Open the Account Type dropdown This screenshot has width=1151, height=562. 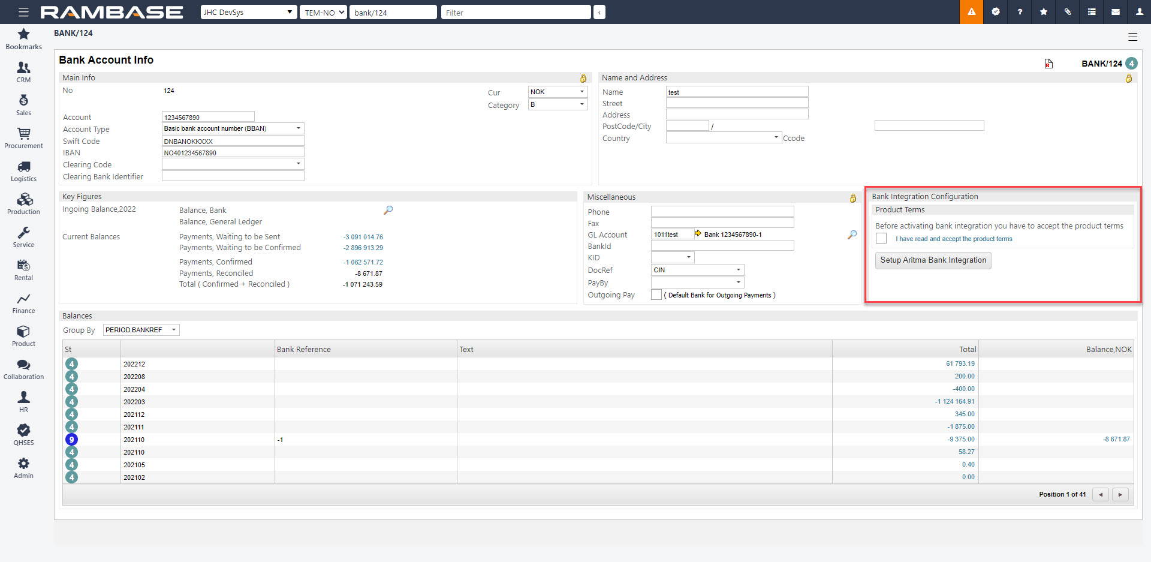point(233,128)
